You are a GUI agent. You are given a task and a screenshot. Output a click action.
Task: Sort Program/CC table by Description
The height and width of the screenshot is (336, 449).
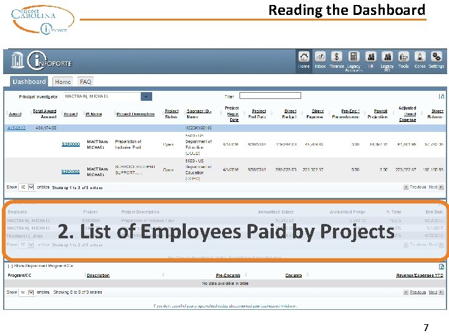[99, 275]
